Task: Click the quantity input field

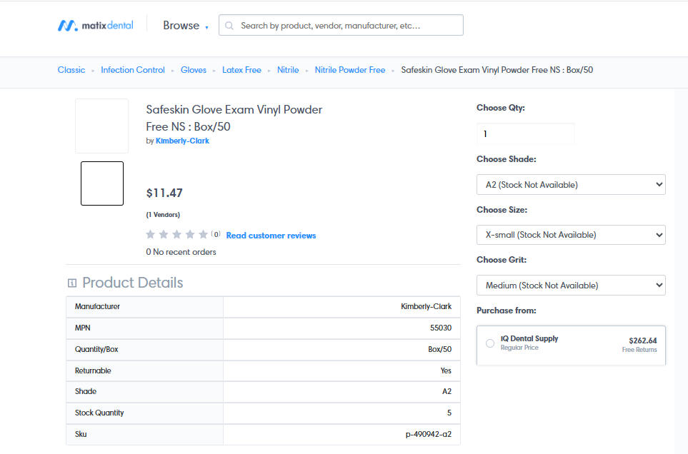Action: click(x=526, y=133)
